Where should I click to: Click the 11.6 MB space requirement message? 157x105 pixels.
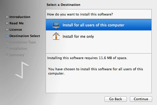[x=87, y=58]
